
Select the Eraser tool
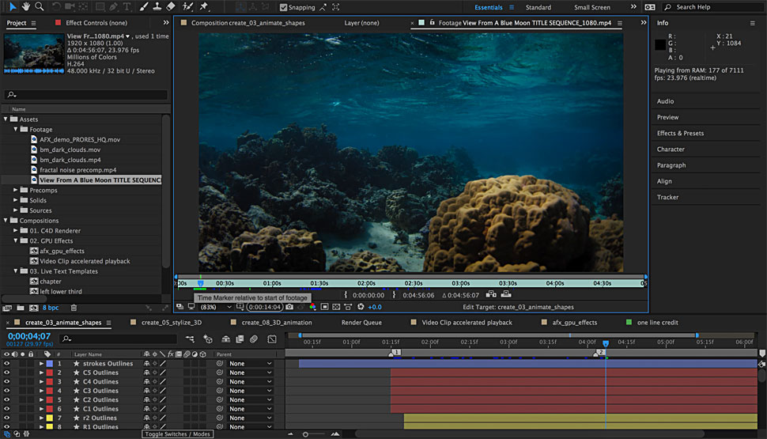(171, 6)
